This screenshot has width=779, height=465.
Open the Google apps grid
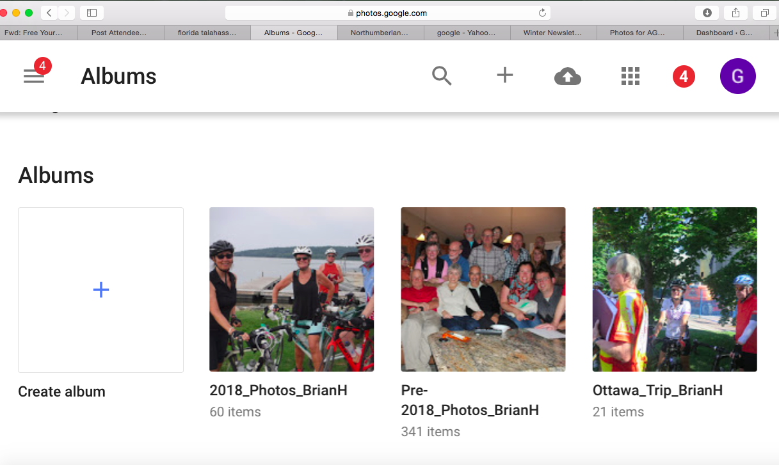click(630, 75)
